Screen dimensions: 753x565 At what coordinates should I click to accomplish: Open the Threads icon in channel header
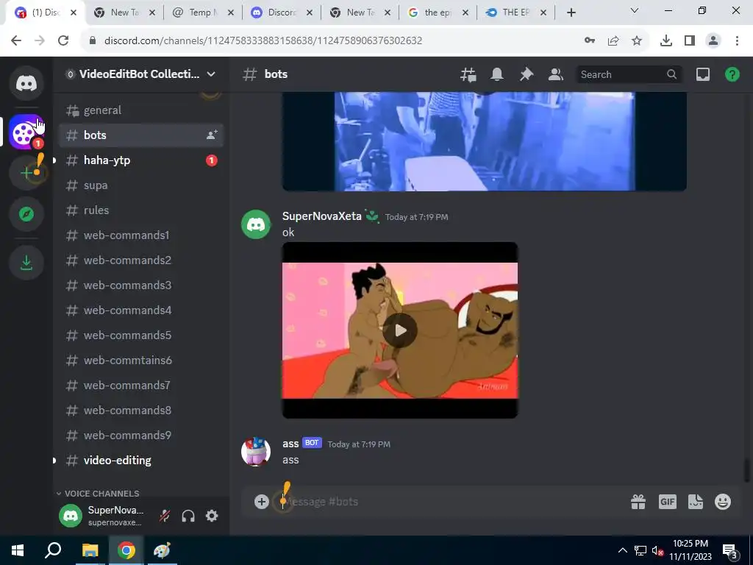[468, 74]
